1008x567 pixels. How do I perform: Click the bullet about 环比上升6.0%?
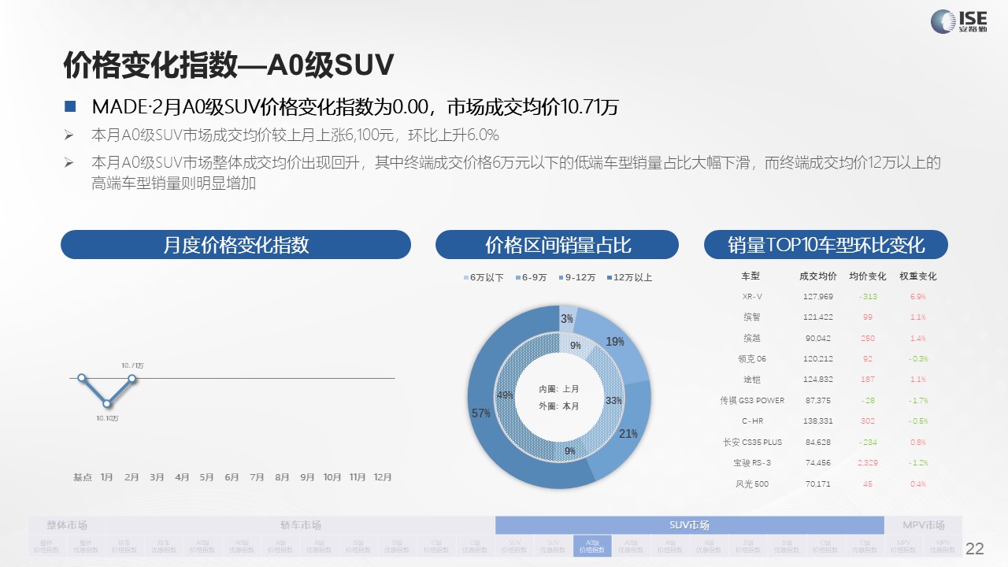click(295, 135)
